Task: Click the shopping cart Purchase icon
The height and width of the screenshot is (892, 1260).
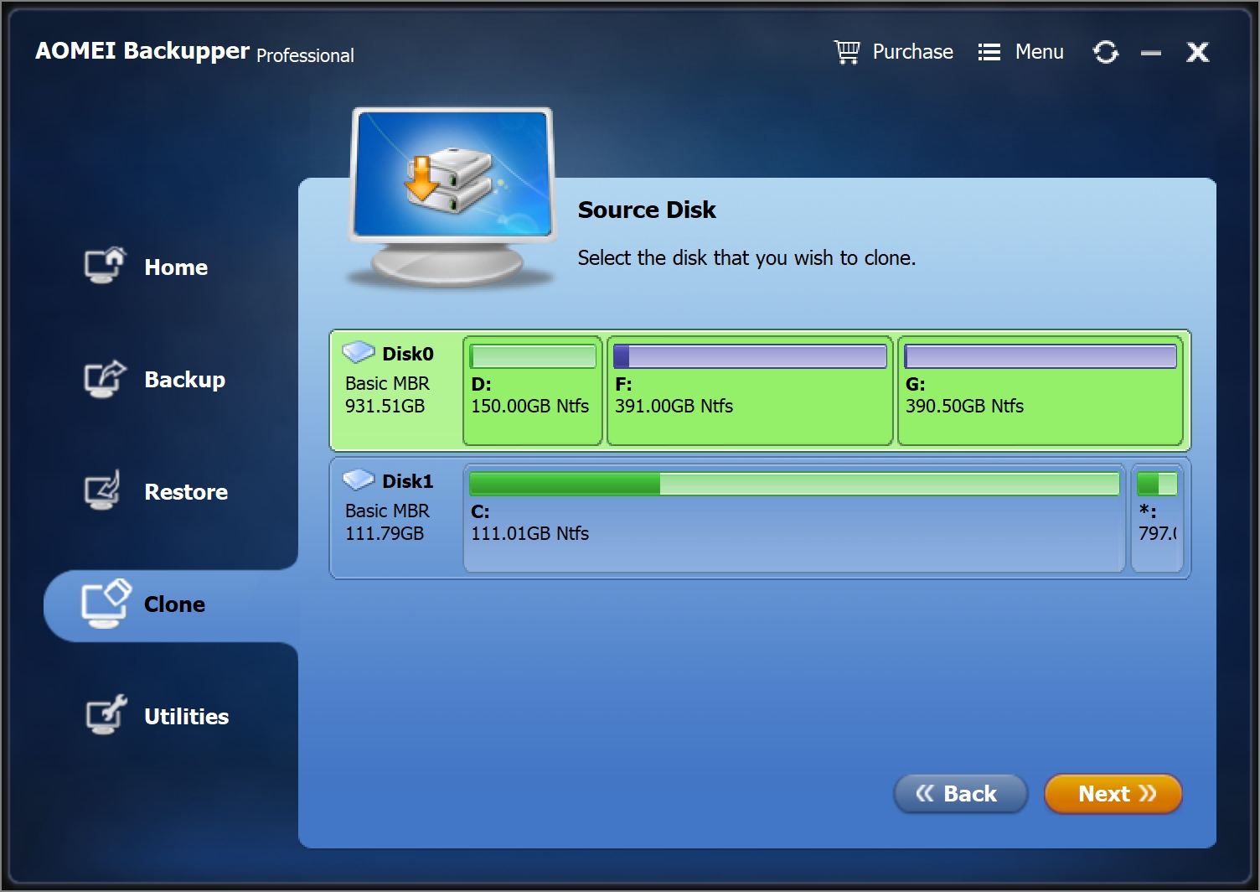Action: tap(847, 52)
